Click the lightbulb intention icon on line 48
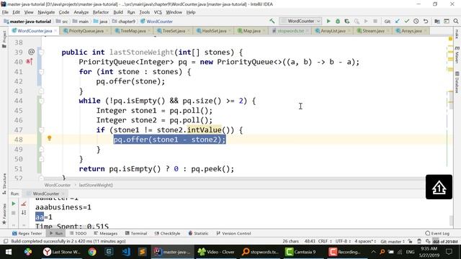 point(50,138)
